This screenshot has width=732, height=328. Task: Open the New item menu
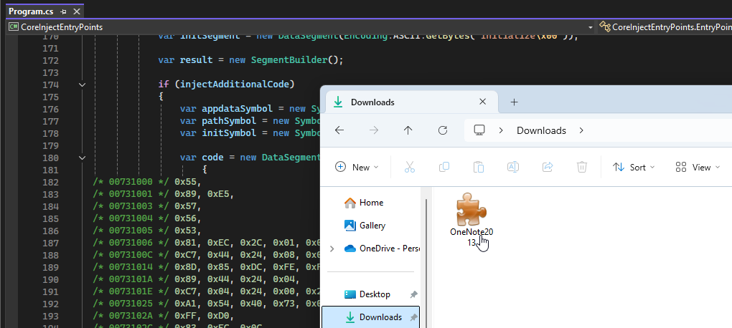click(356, 167)
